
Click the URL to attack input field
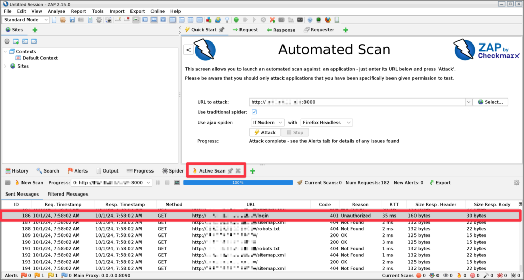coord(357,102)
